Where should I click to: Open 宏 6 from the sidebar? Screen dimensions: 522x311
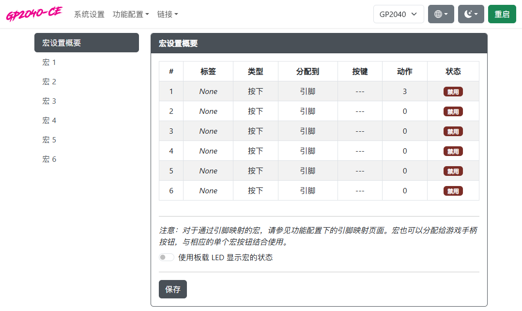pos(49,159)
